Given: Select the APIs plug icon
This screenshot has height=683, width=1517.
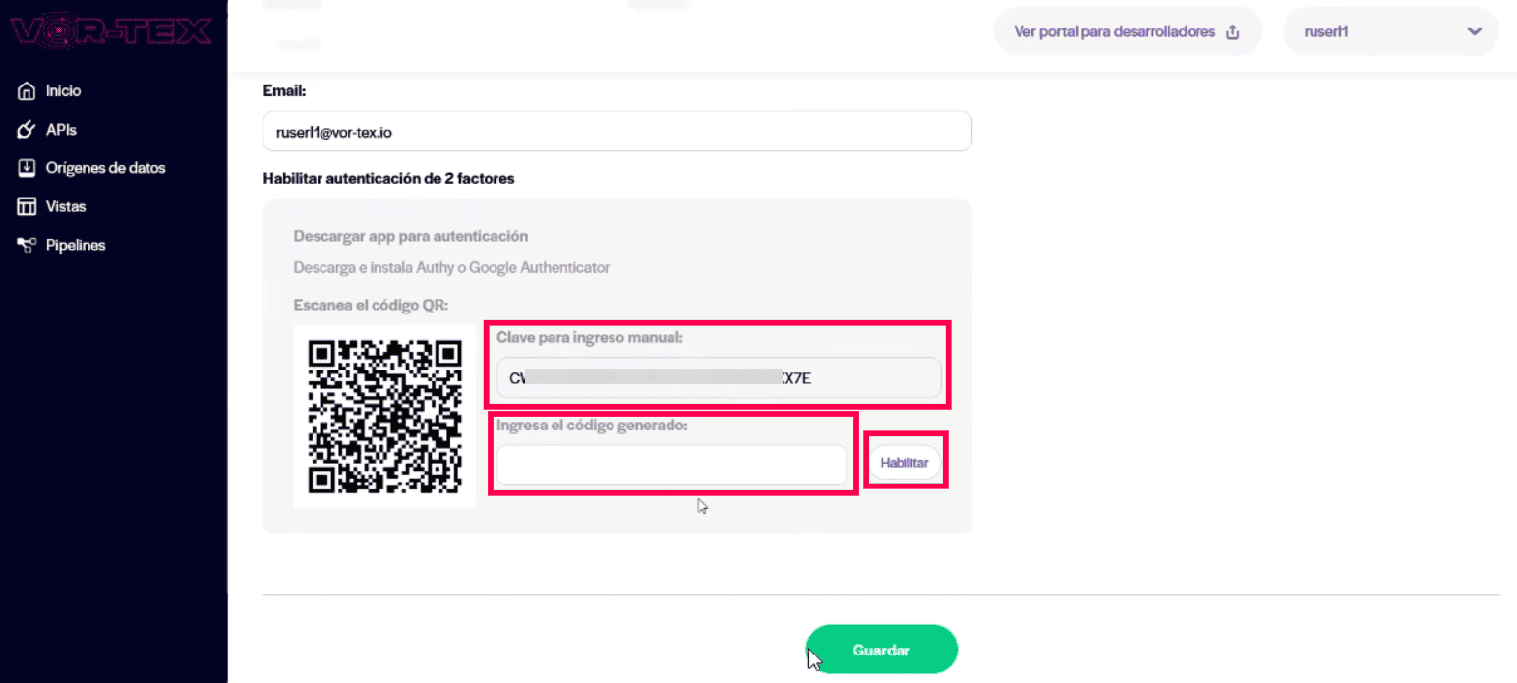Looking at the screenshot, I should click(x=28, y=130).
